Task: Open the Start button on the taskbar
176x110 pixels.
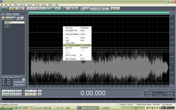Action: point(7,108)
